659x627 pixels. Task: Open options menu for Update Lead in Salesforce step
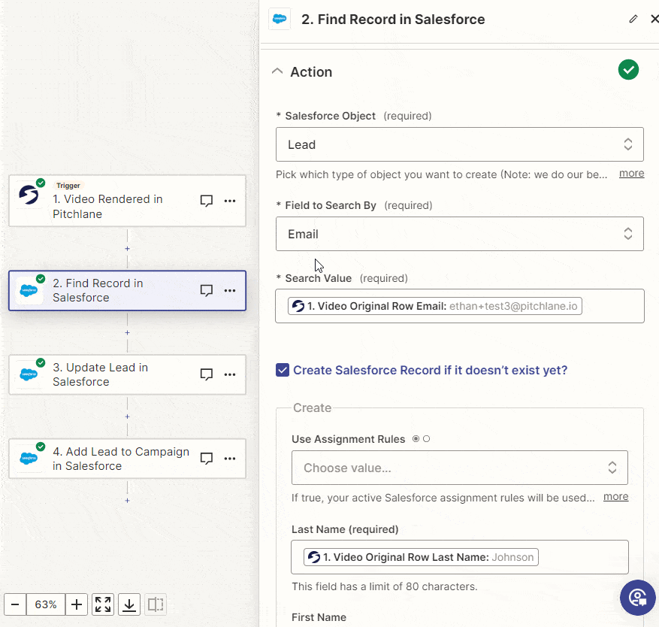pos(230,374)
